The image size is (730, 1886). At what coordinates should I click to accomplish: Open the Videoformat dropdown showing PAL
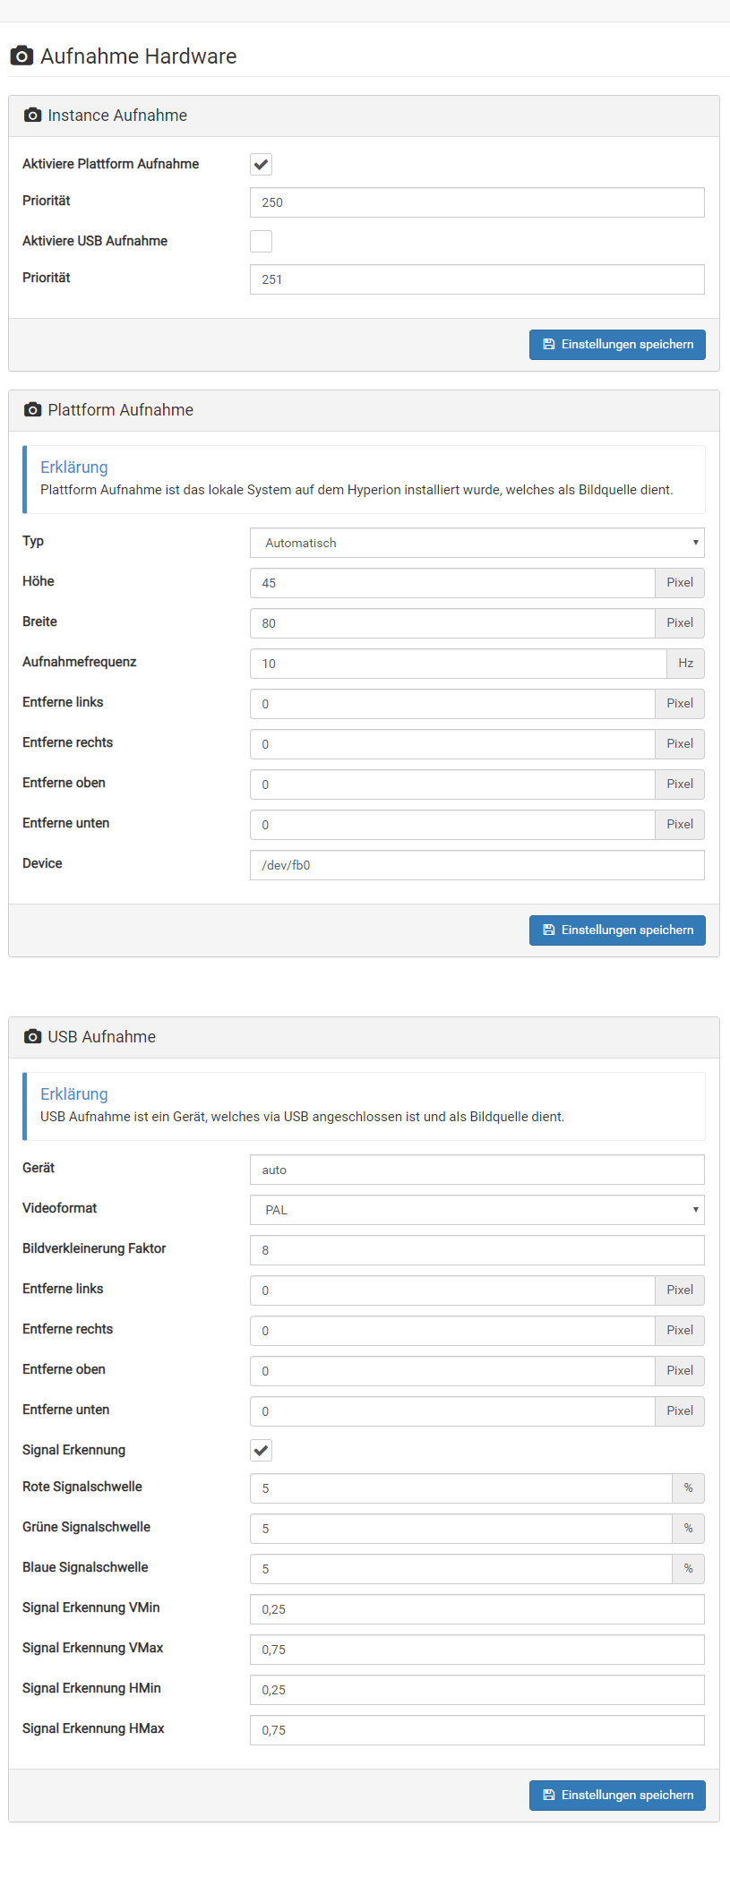pos(477,1210)
